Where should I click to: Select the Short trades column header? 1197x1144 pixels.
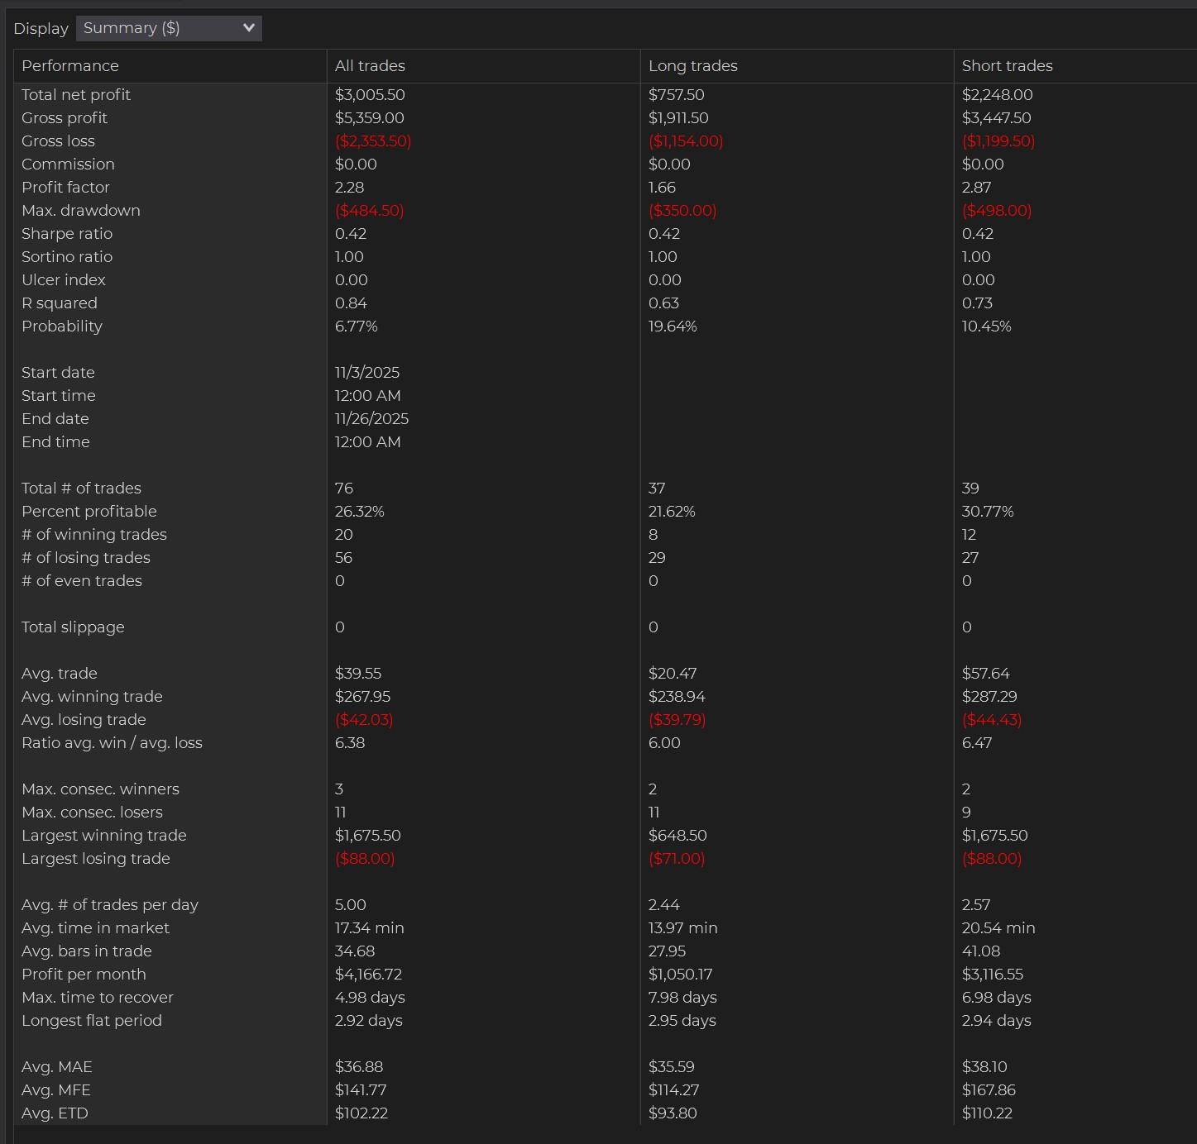(1007, 66)
